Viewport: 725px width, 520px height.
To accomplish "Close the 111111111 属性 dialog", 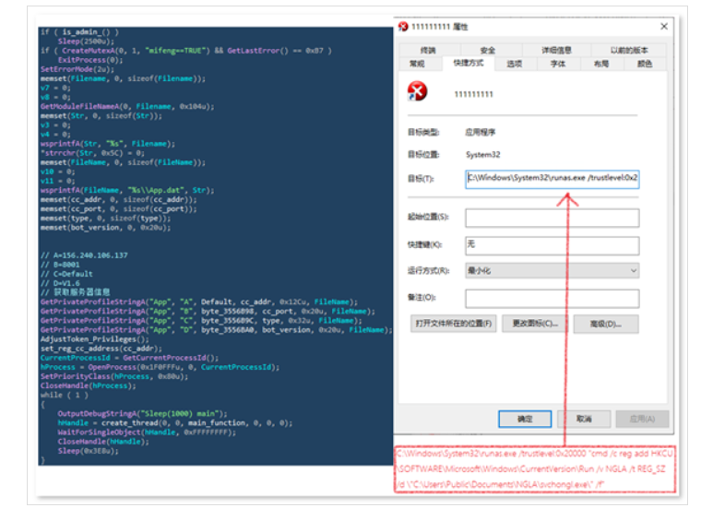I will [664, 27].
